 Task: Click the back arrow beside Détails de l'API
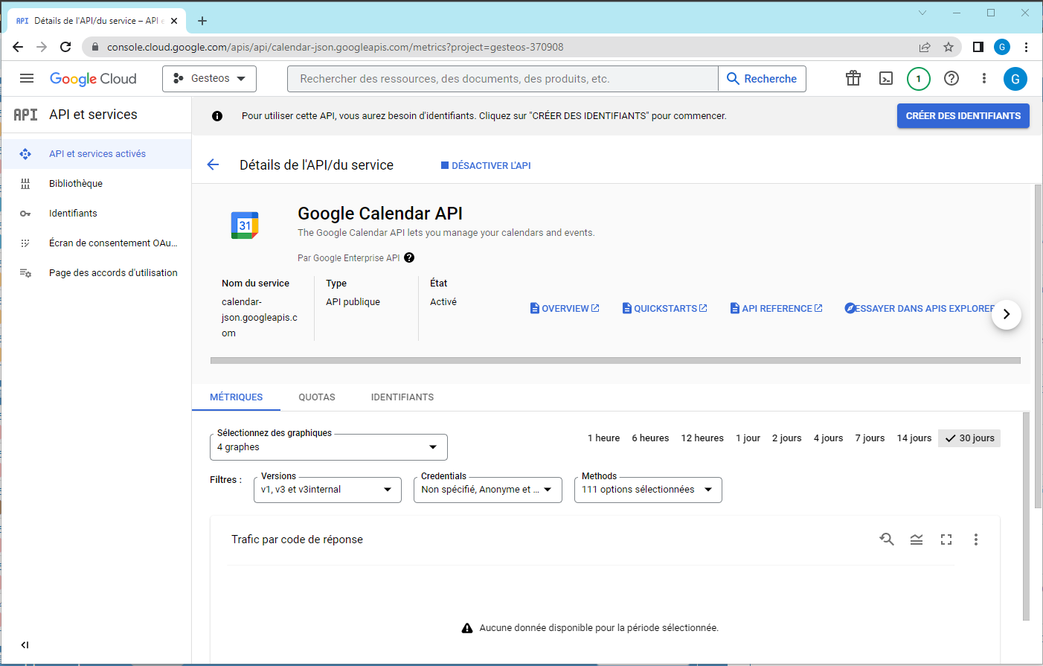[x=214, y=165]
